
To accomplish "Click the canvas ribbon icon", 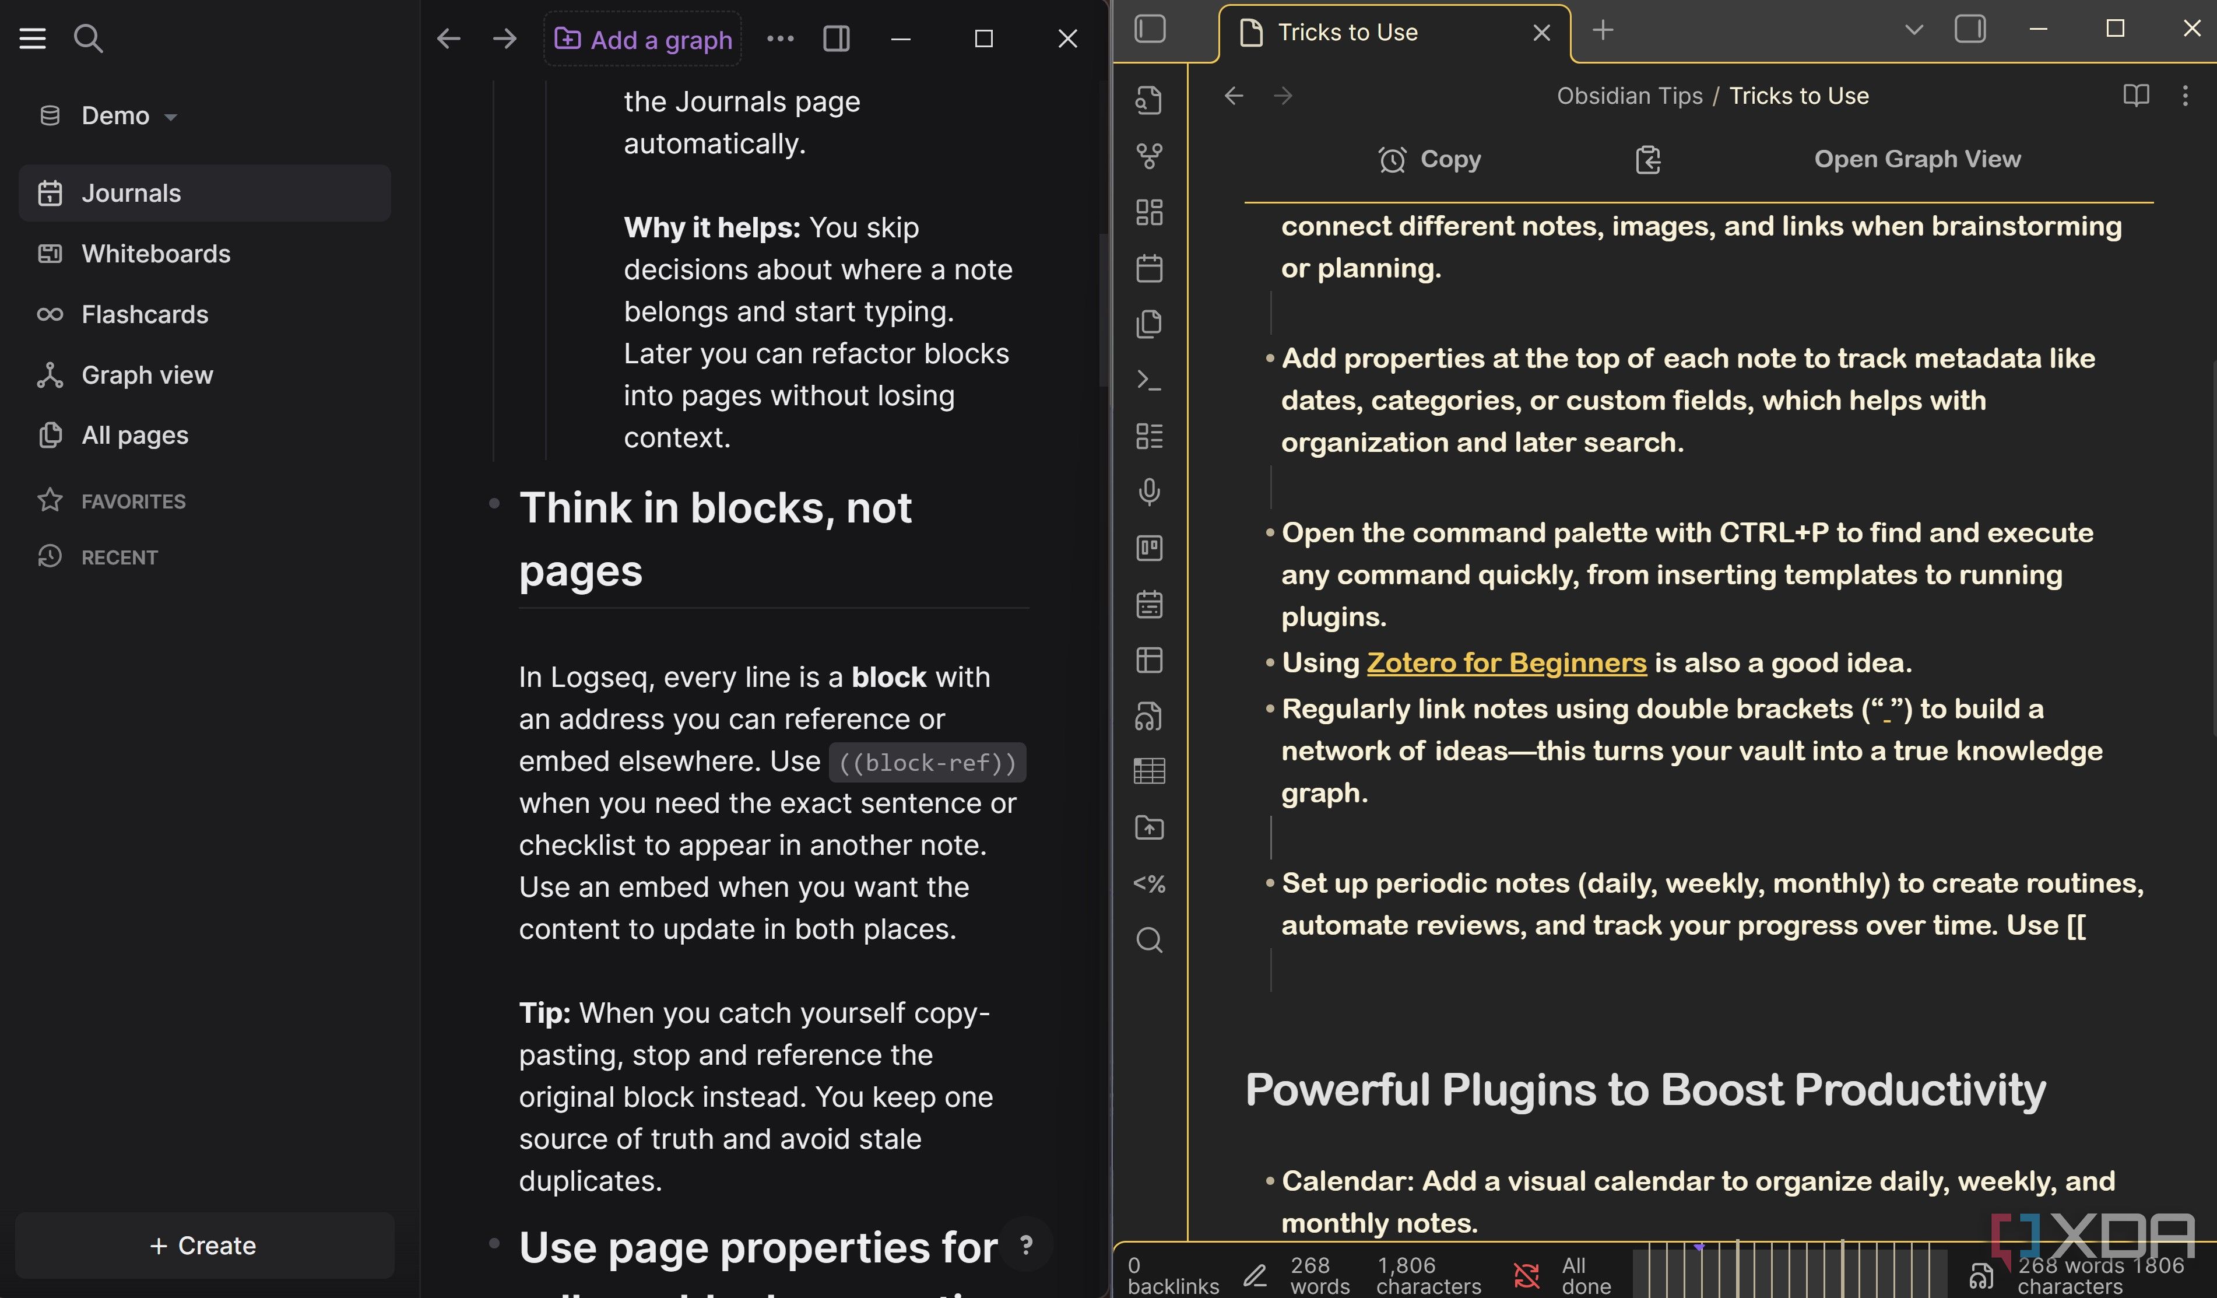I will point(1149,212).
